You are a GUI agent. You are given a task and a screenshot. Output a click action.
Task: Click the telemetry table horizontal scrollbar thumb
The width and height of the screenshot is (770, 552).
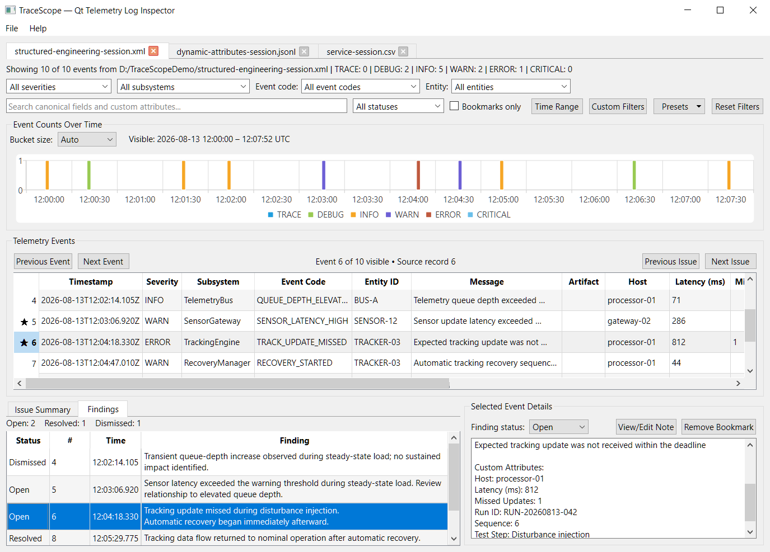click(x=237, y=383)
